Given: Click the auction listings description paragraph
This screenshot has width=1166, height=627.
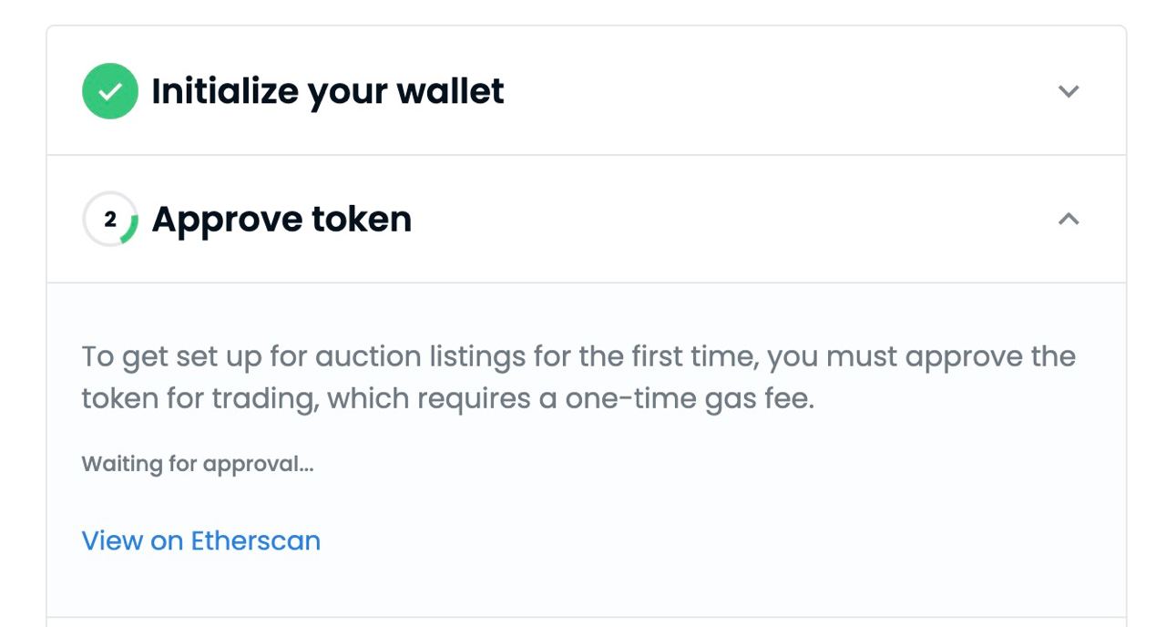Looking at the screenshot, I should coord(578,377).
